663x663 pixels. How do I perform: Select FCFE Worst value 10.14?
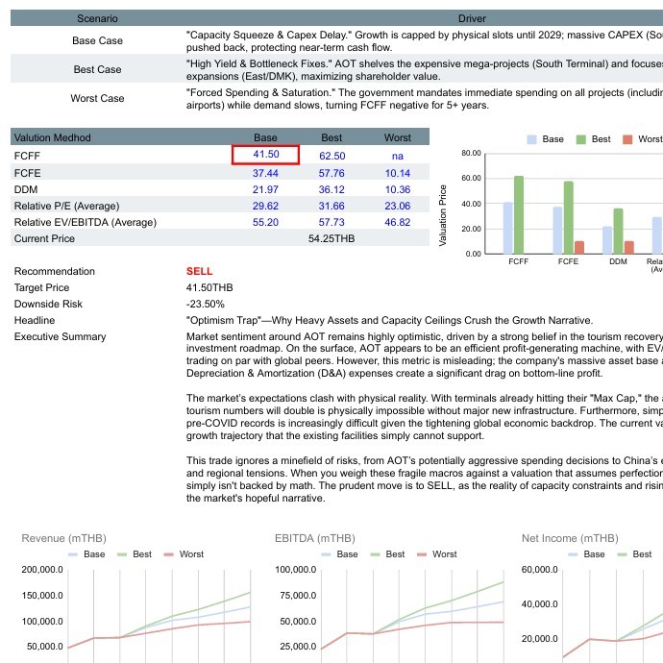coord(398,173)
